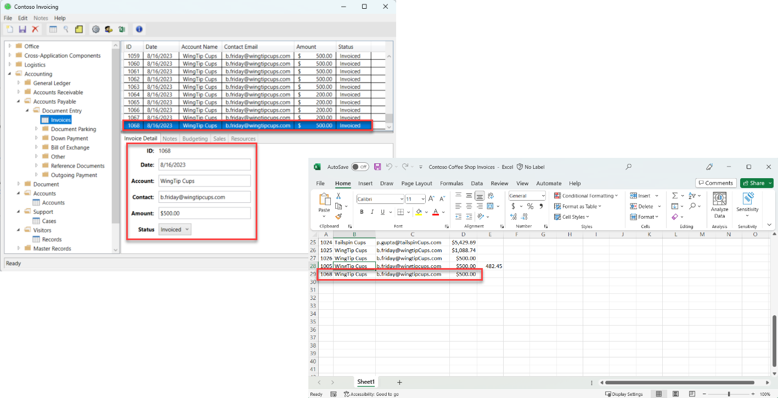Click the Cut scissors icon in Excel ribbon

(x=339, y=196)
